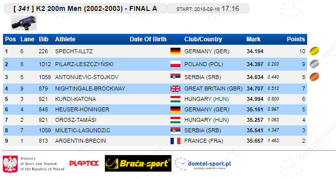Click Hungary flag in KURDI-KATONA row
This screenshot has width=336, height=179.
click(x=175, y=99)
